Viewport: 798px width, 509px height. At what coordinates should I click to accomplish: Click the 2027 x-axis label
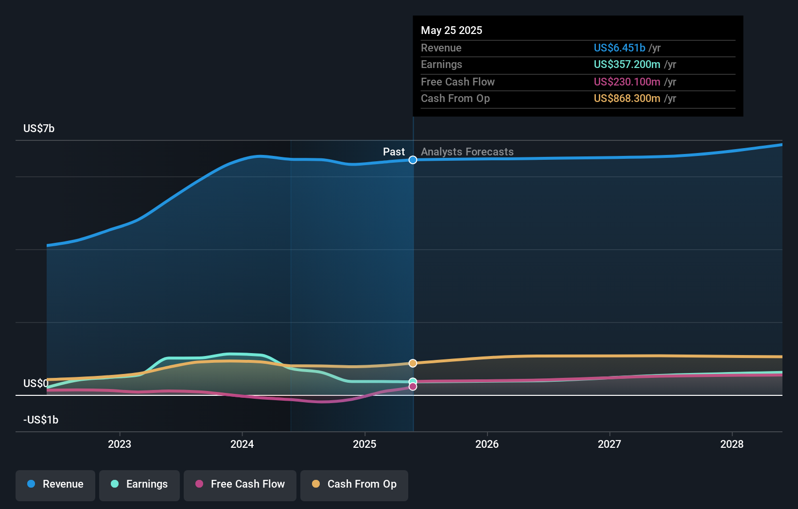609,444
